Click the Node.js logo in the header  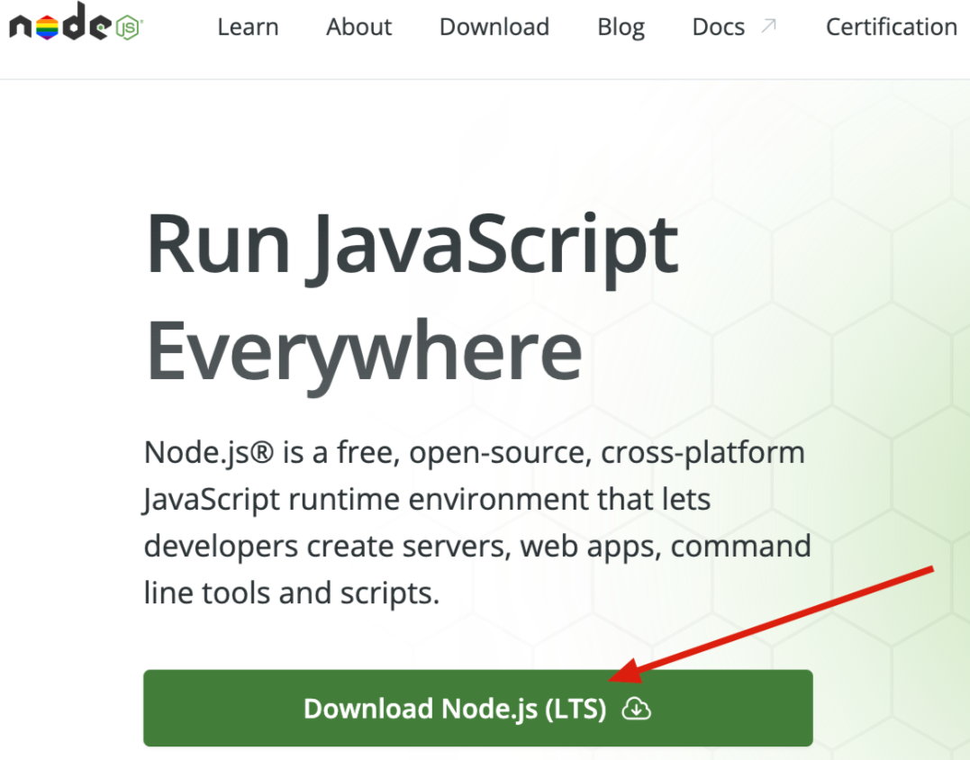click(x=76, y=23)
